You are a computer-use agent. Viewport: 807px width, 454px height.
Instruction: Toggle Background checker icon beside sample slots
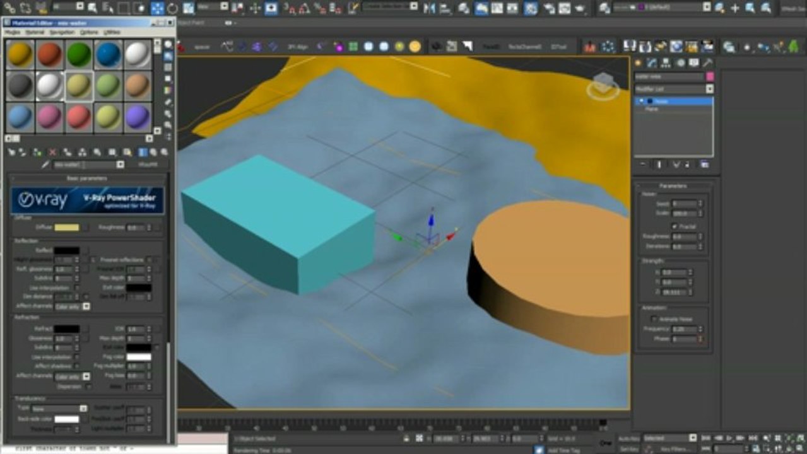point(168,67)
